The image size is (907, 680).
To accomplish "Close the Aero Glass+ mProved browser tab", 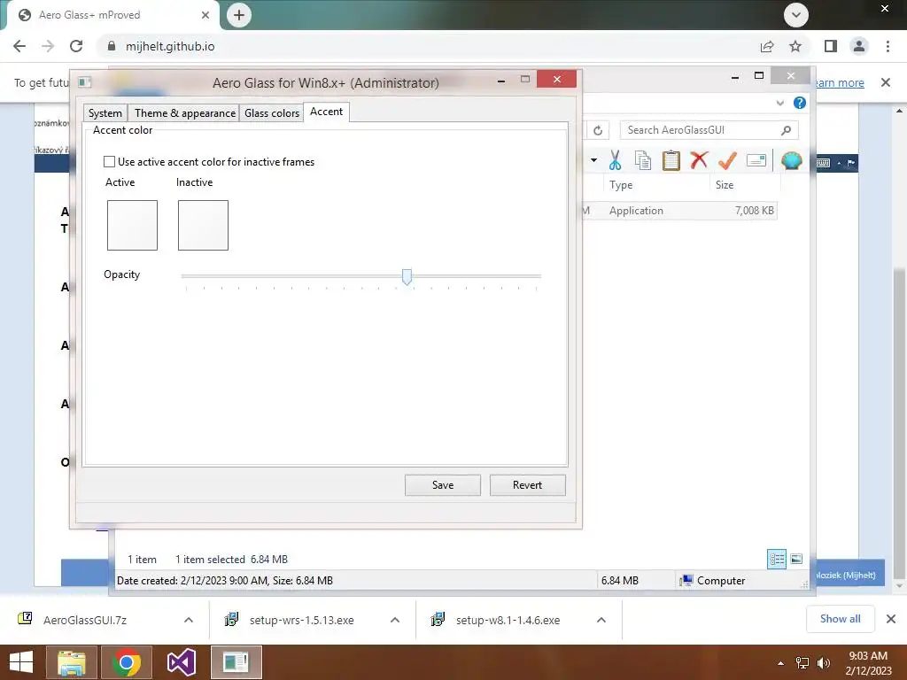I will coord(205,15).
